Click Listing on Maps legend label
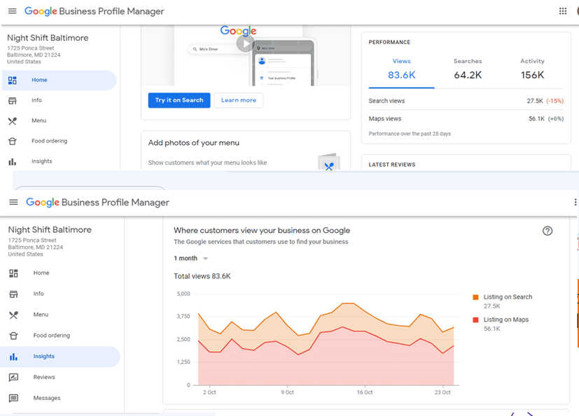 click(x=506, y=320)
